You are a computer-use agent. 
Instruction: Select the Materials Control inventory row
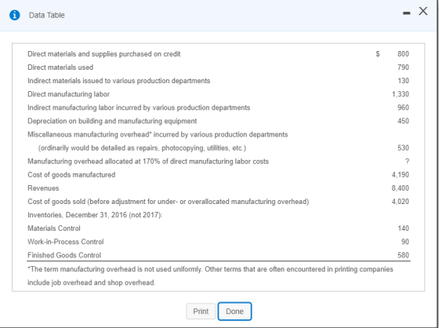(x=219, y=228)
